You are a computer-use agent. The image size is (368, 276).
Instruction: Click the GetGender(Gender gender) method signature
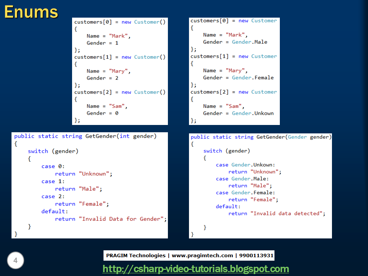[x=261, y=137]
